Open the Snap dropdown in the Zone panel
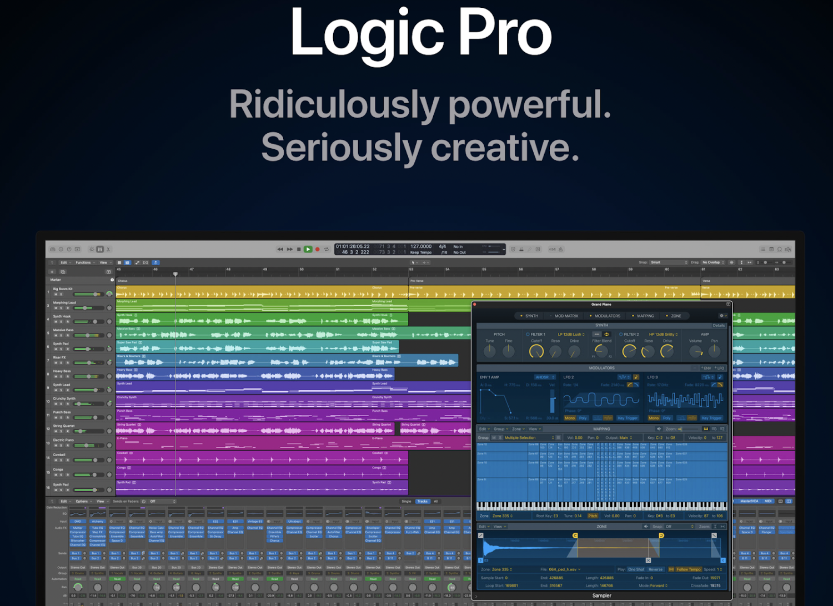The image size is (833, 606). [x=679, y=527]
